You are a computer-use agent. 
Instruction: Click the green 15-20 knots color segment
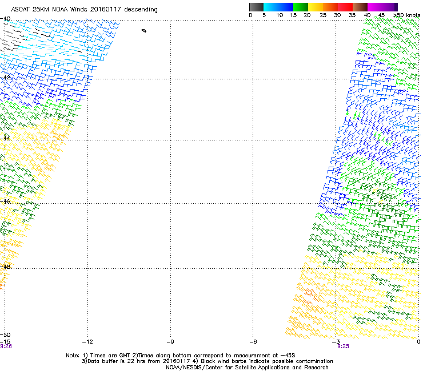click(301, 7)
